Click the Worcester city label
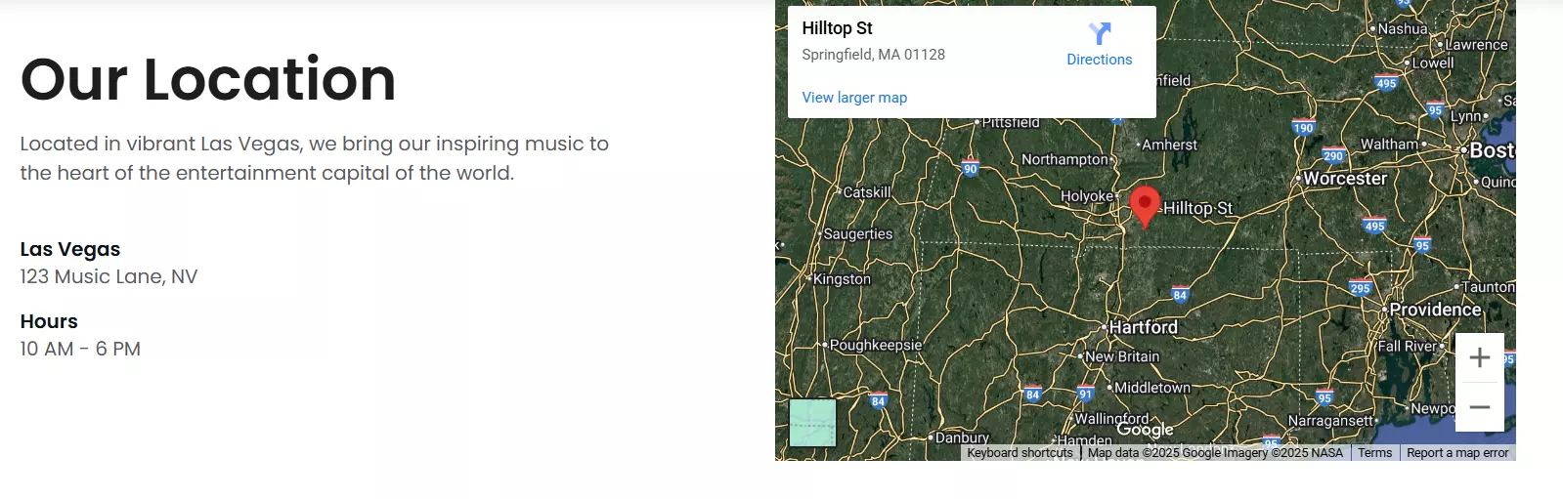The width and height of the screenshot is (1563, 499). click(1345, 179)
